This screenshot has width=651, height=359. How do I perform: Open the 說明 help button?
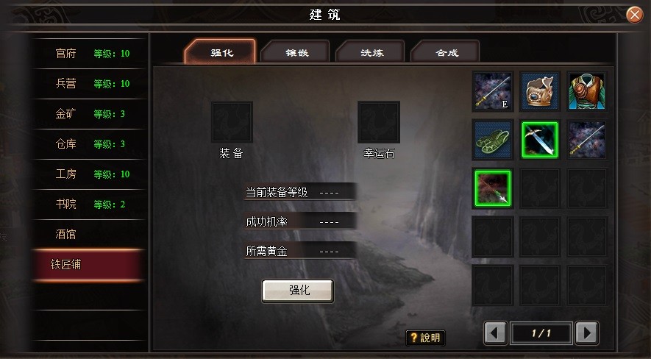click(426, 338)
